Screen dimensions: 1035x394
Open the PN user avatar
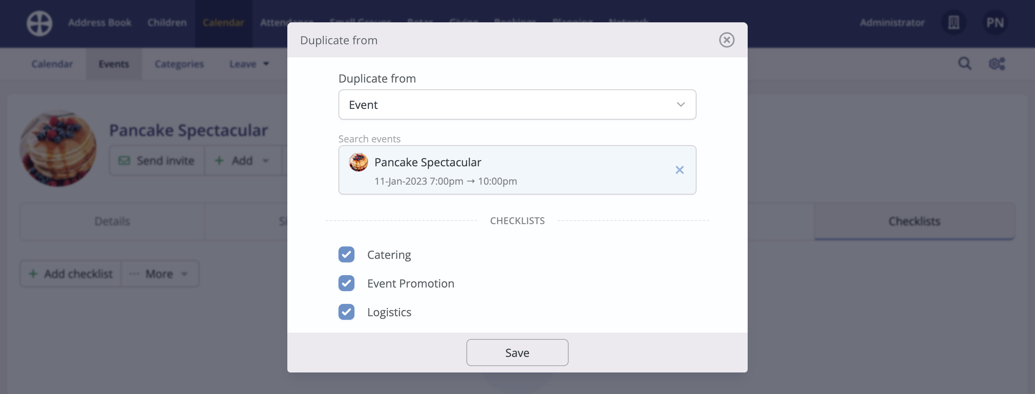point(995,22)
